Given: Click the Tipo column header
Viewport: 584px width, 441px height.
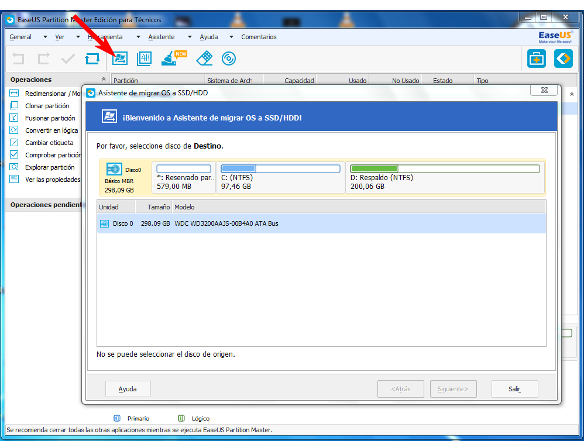Looking at the screenshot, I should 525,80.
